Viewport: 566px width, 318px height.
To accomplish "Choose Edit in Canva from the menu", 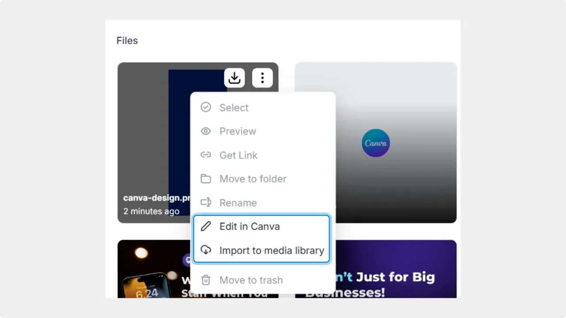I will pos(249,226).
